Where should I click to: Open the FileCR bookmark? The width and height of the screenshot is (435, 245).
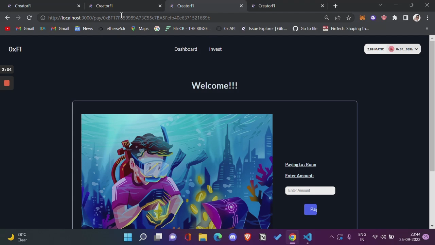[x=188, y=29]
